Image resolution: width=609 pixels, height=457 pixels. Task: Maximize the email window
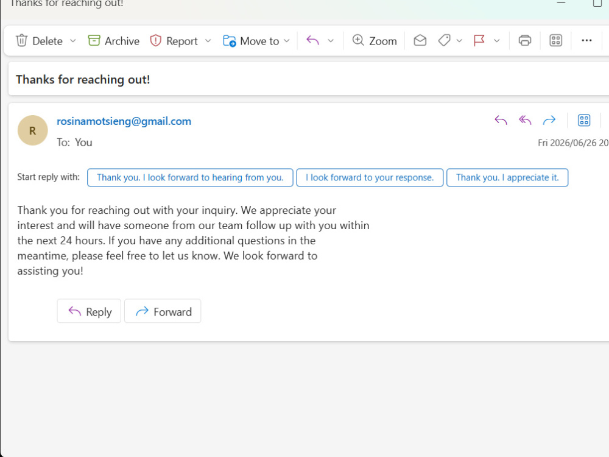point(597,3)
